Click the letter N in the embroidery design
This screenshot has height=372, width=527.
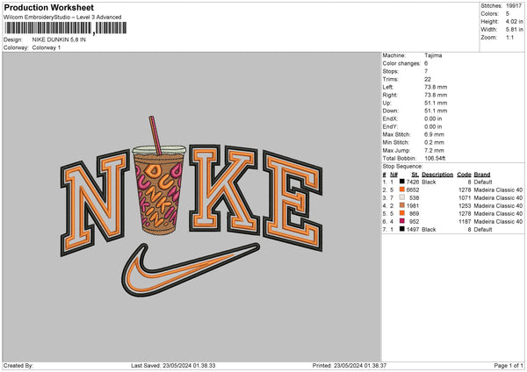[95, 202]
